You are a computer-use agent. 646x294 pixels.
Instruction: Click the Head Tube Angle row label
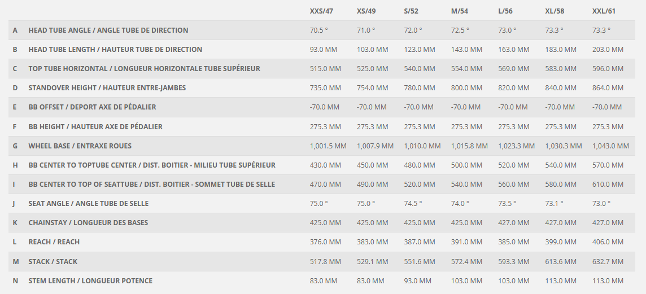pyautogui.click(x=108, y=30)
